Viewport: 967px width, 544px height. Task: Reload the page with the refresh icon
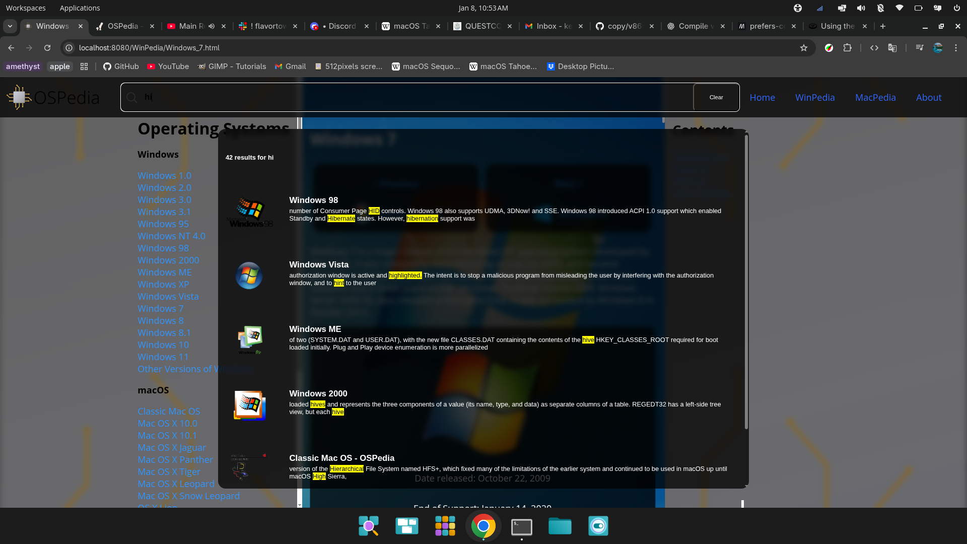pos(47,48)
